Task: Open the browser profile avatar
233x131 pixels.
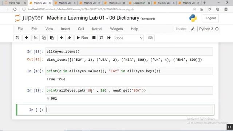Action: [226, 9]
